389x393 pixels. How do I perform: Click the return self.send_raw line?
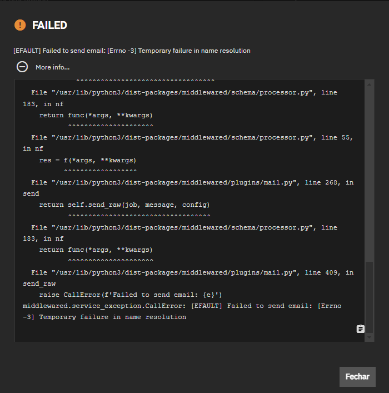(124, 205)
